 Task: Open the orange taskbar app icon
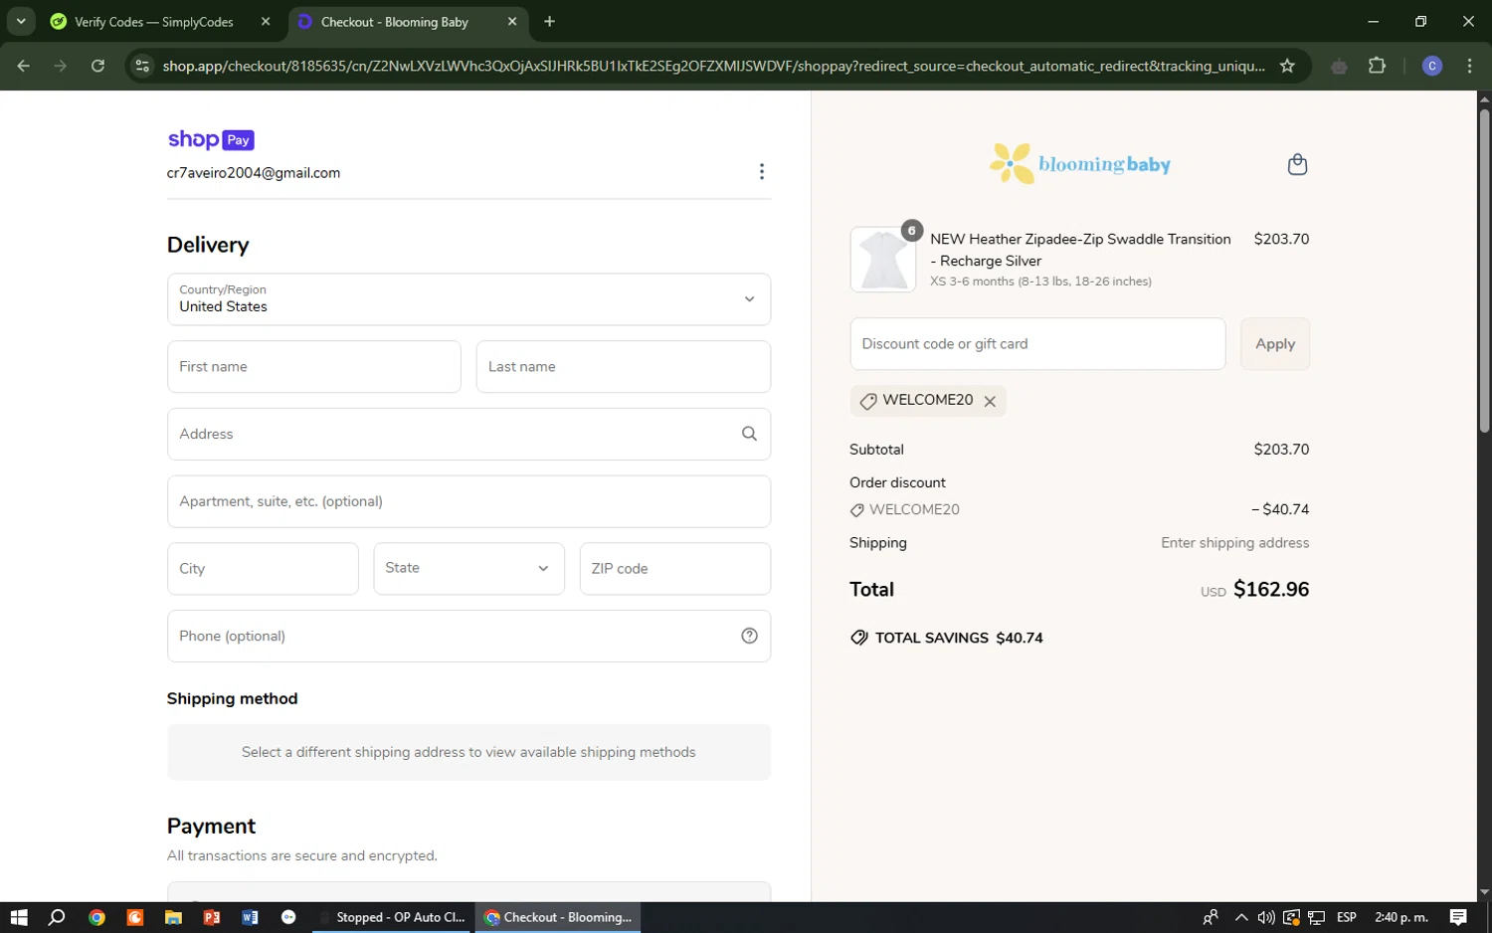[135, 917]
